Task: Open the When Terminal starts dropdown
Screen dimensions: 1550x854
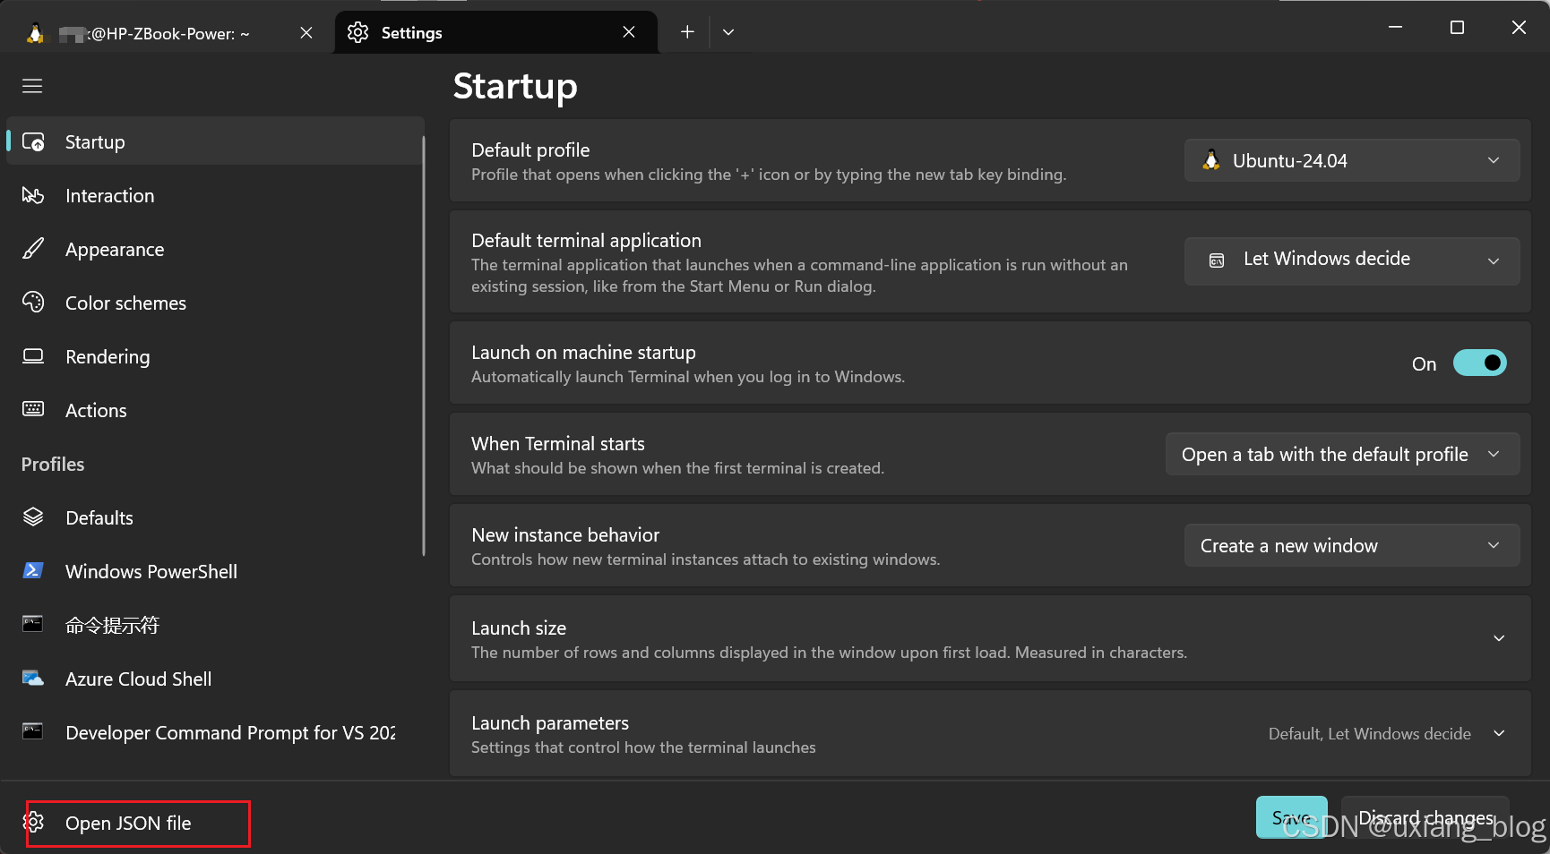Action: tap(1342, 454)
